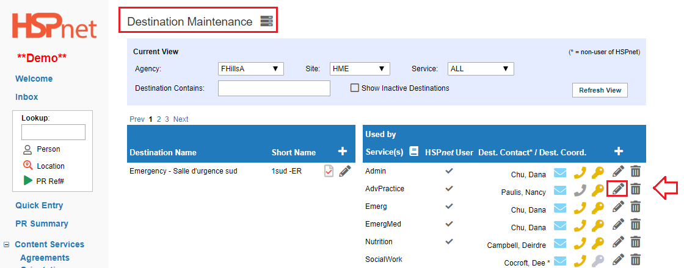Screen dimensions: 684x268
Task: Open Agreements under Content Services
Action: coord(45,258)
